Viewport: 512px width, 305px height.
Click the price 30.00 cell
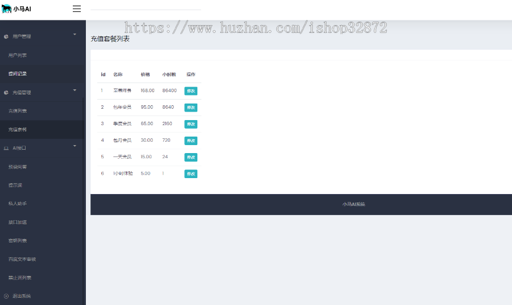147,141
